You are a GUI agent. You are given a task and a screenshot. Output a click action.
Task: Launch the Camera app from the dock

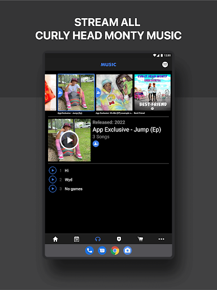(x=128, y=250)
